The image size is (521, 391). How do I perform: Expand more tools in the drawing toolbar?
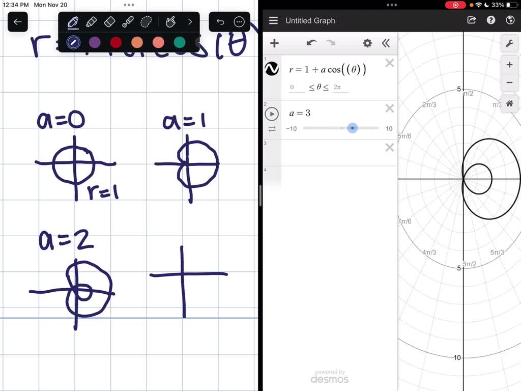[190, 22]
